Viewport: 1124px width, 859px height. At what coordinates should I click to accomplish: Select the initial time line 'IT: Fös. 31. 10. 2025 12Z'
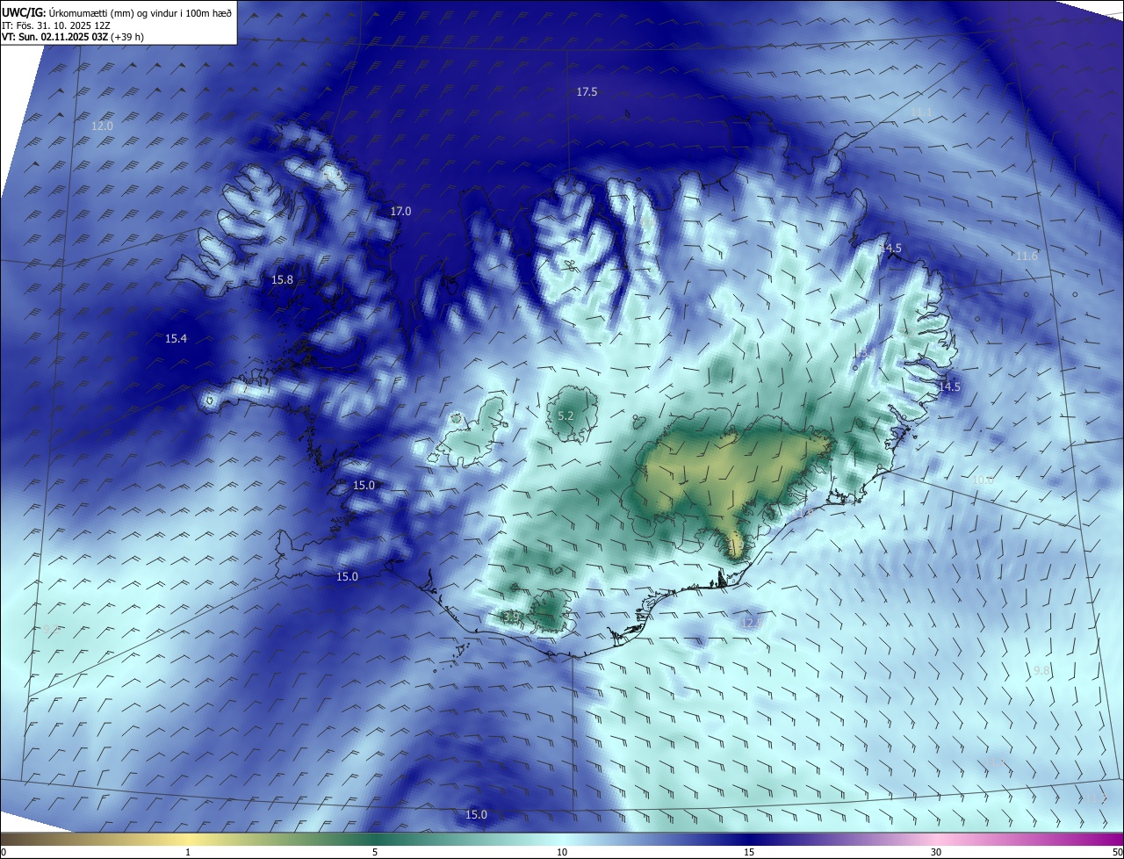[55, 25]
